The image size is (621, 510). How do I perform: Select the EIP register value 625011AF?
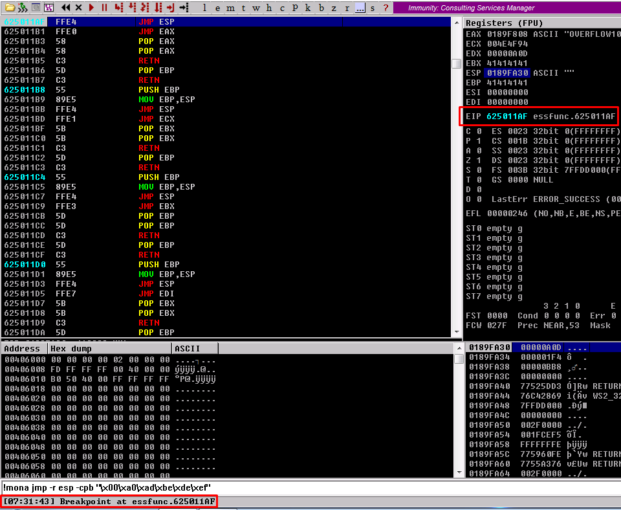pyautogui.click(x=507, y=116)
